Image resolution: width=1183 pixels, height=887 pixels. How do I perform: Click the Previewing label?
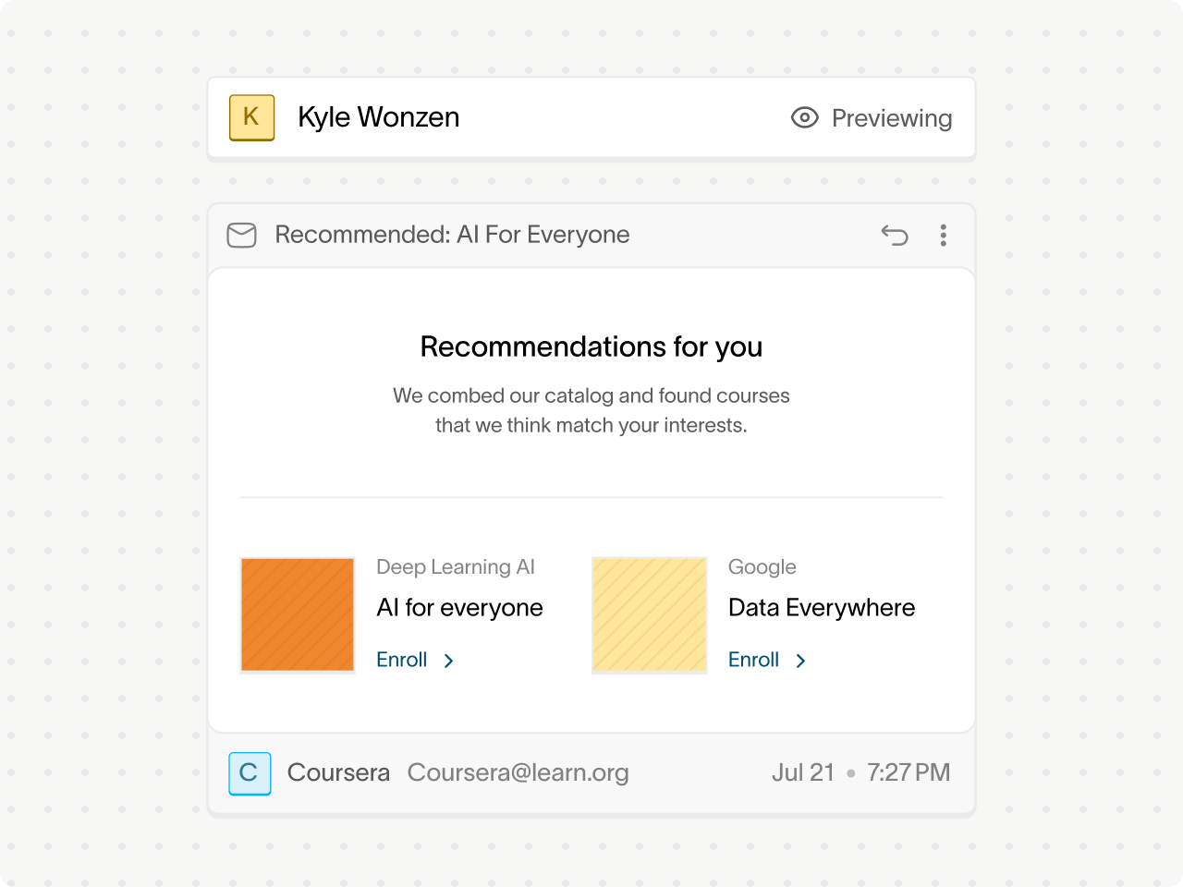coord(892,118)
